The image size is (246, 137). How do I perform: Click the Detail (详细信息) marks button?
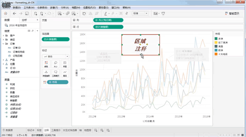coord(46,73)
